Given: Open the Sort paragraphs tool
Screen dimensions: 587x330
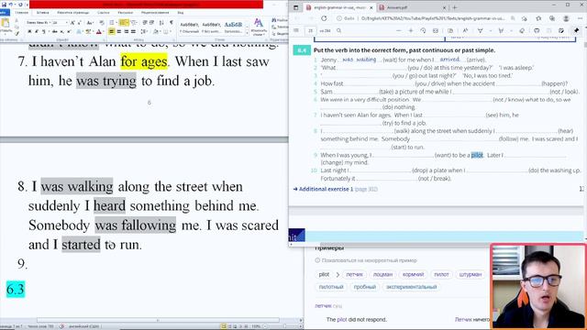Looking at the screenshot, I should 161,23.
